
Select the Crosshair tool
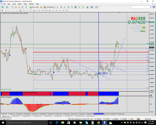point(6,10)
